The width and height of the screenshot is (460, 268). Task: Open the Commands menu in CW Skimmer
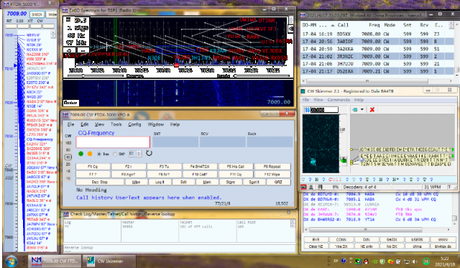[x=339, y=100]
